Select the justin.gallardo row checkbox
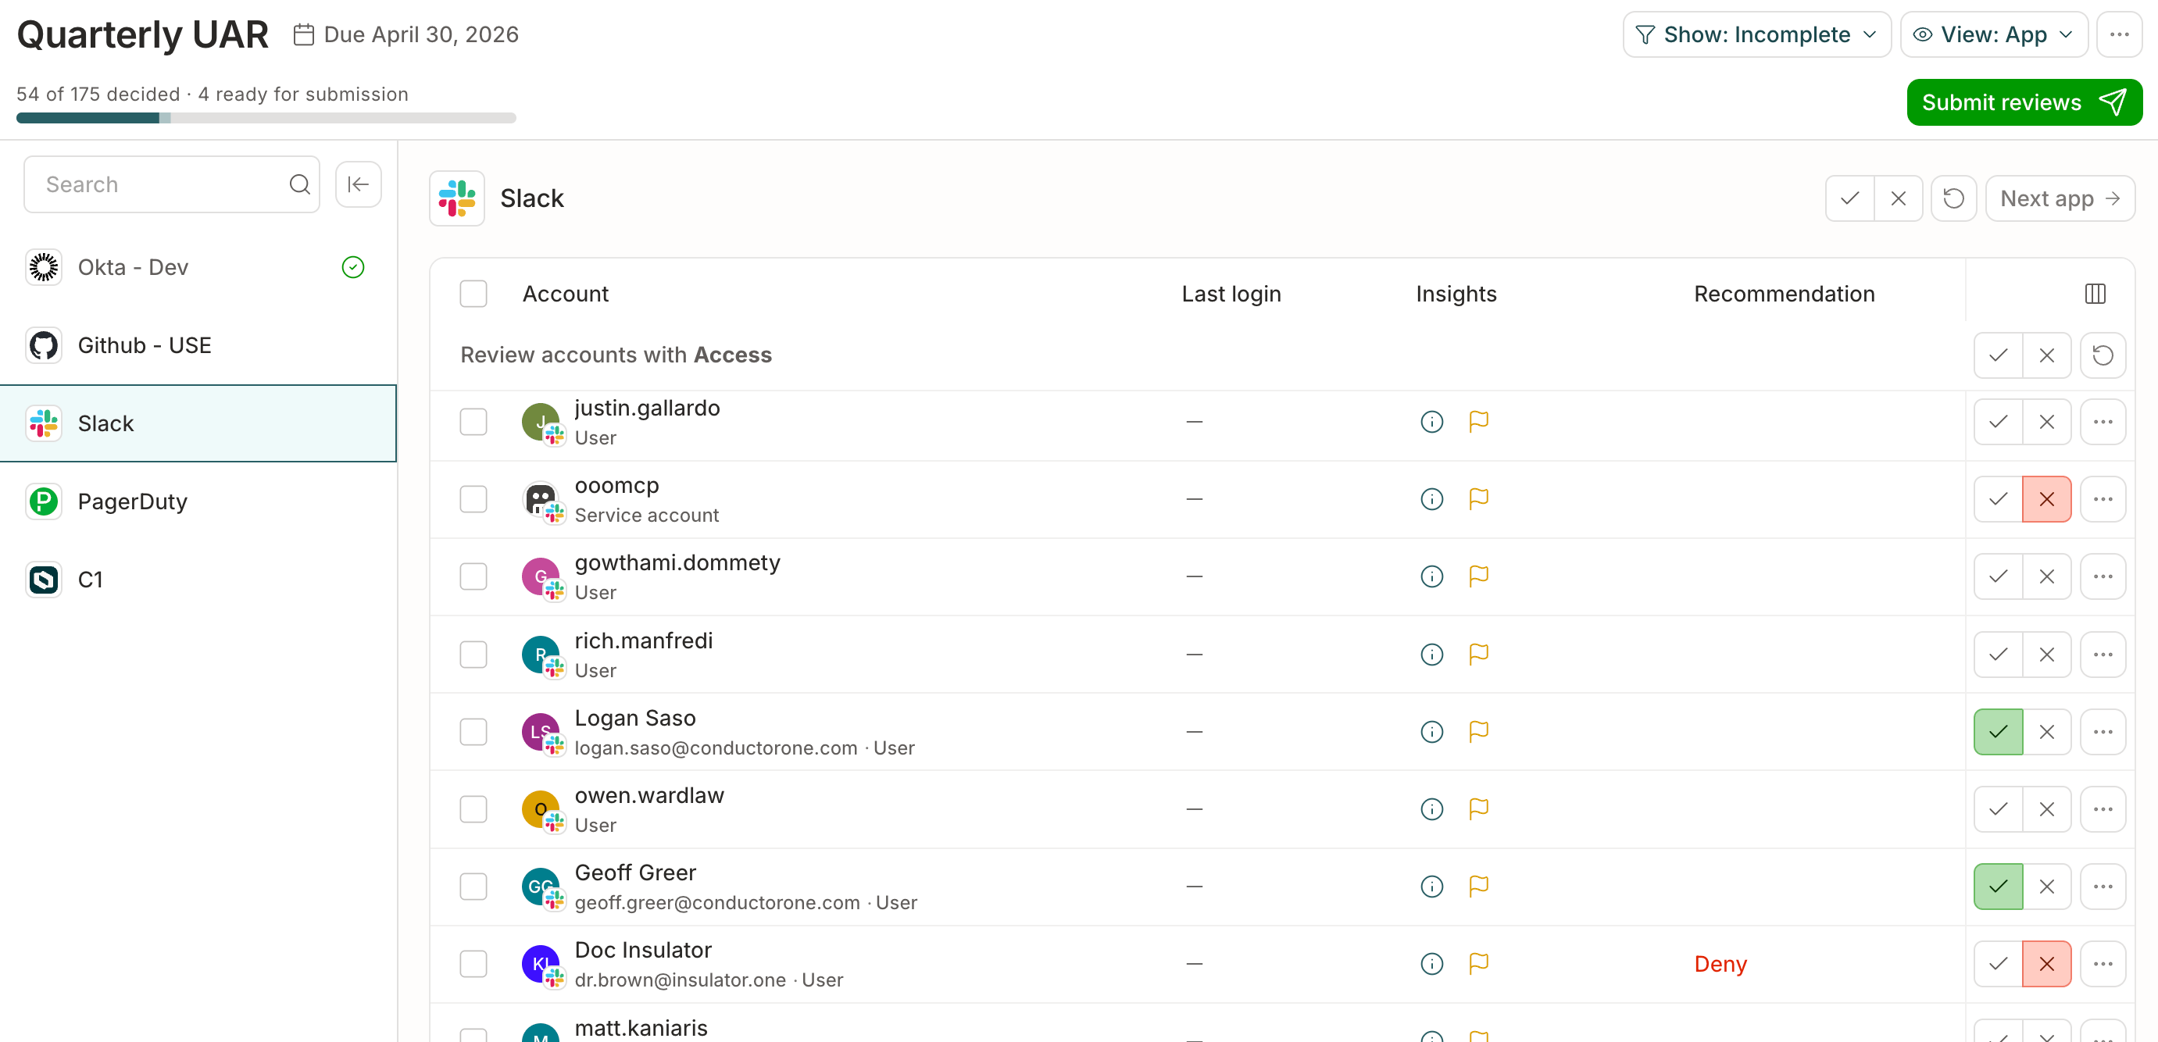Image resolution: width=2158 pixels, height=1042 pixels. coord(473,421)
